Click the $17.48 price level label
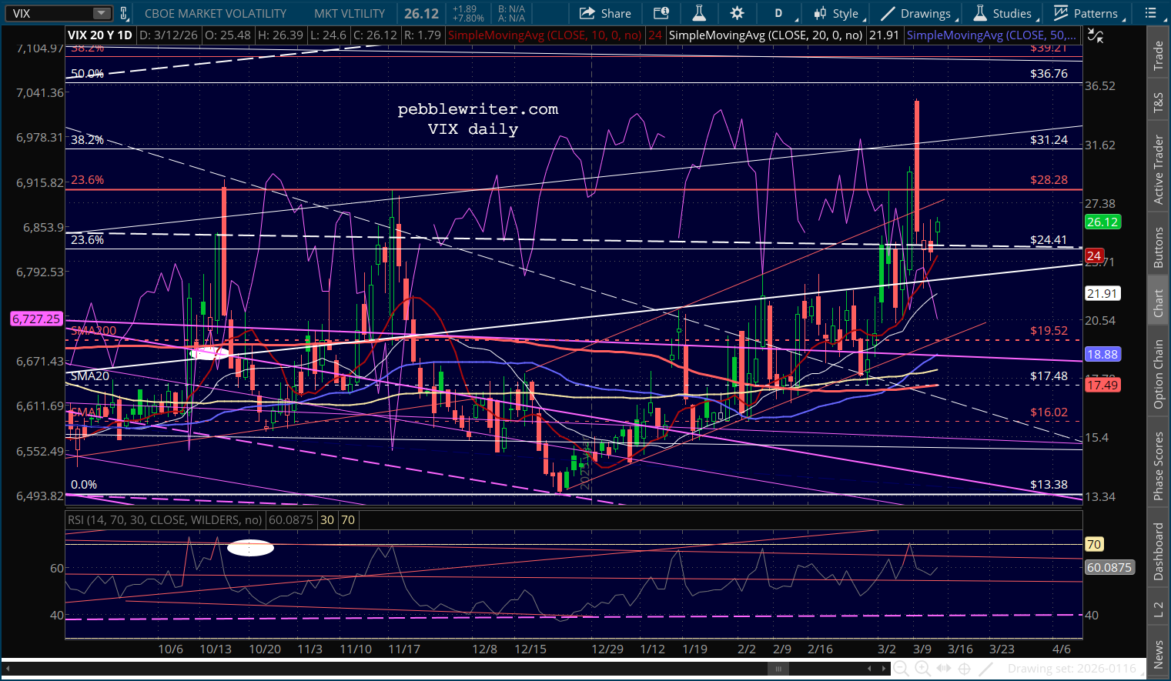 click(x=1049, y=376)
